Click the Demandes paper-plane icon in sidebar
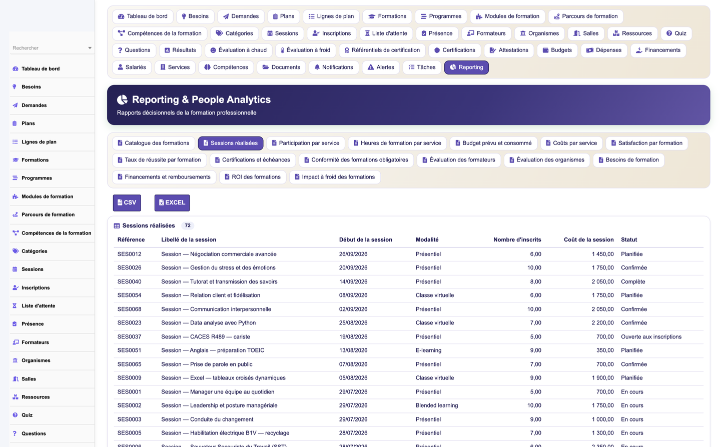 15,105
